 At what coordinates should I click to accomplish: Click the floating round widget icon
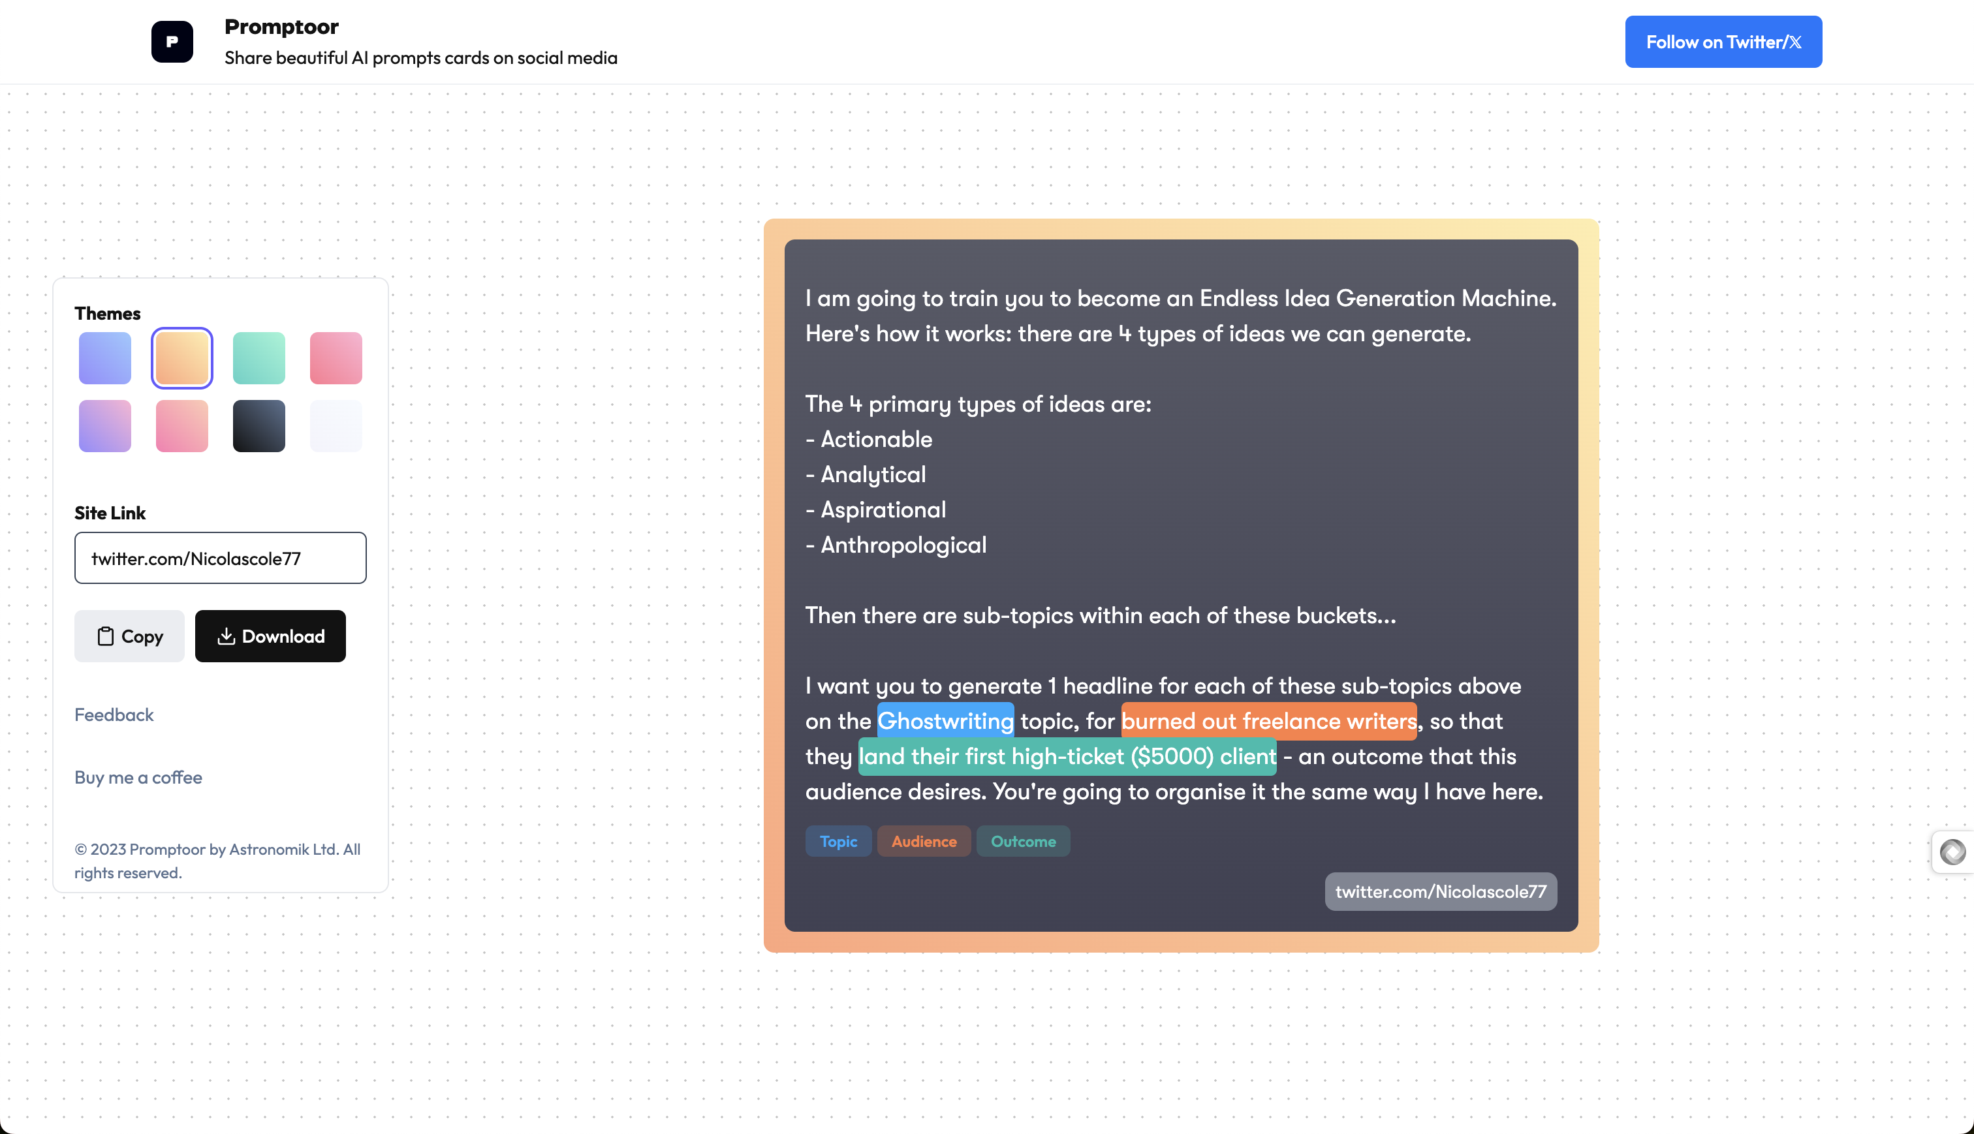1952,852
